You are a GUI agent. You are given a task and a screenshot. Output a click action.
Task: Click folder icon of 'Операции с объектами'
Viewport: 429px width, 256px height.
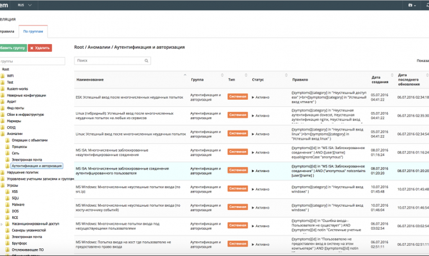point(8,140)
